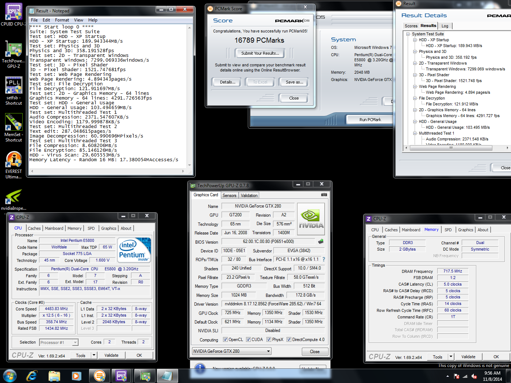This screenshot has width=511, height=383.
Task: Click Validate in left CPU-Z window
Action: point(111,355)
